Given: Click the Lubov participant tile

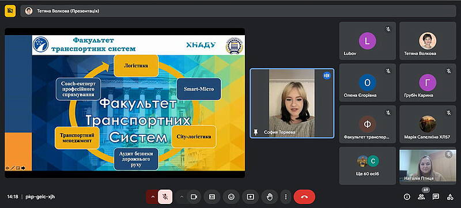Looking at the screenshot, I should pos(368,41).
